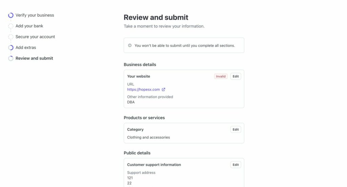The image size is (347, 187).
Task: Click the external link icon next to hopesx.com
Action: tap(164, 90)
